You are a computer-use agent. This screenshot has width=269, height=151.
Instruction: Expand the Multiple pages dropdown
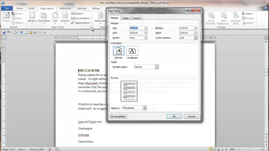[157, 67]
